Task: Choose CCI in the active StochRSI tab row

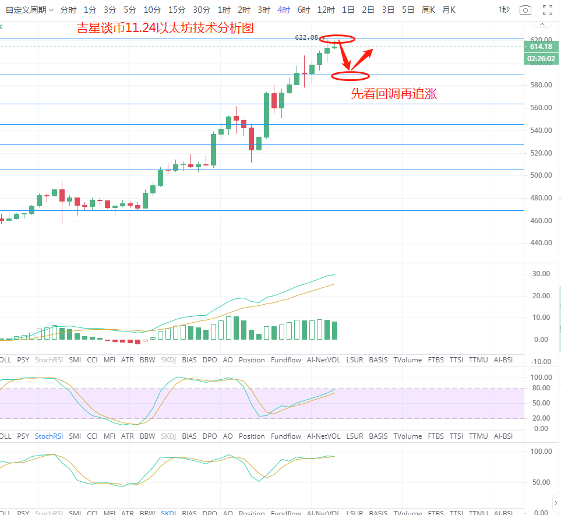Action: tap(92, 436)
